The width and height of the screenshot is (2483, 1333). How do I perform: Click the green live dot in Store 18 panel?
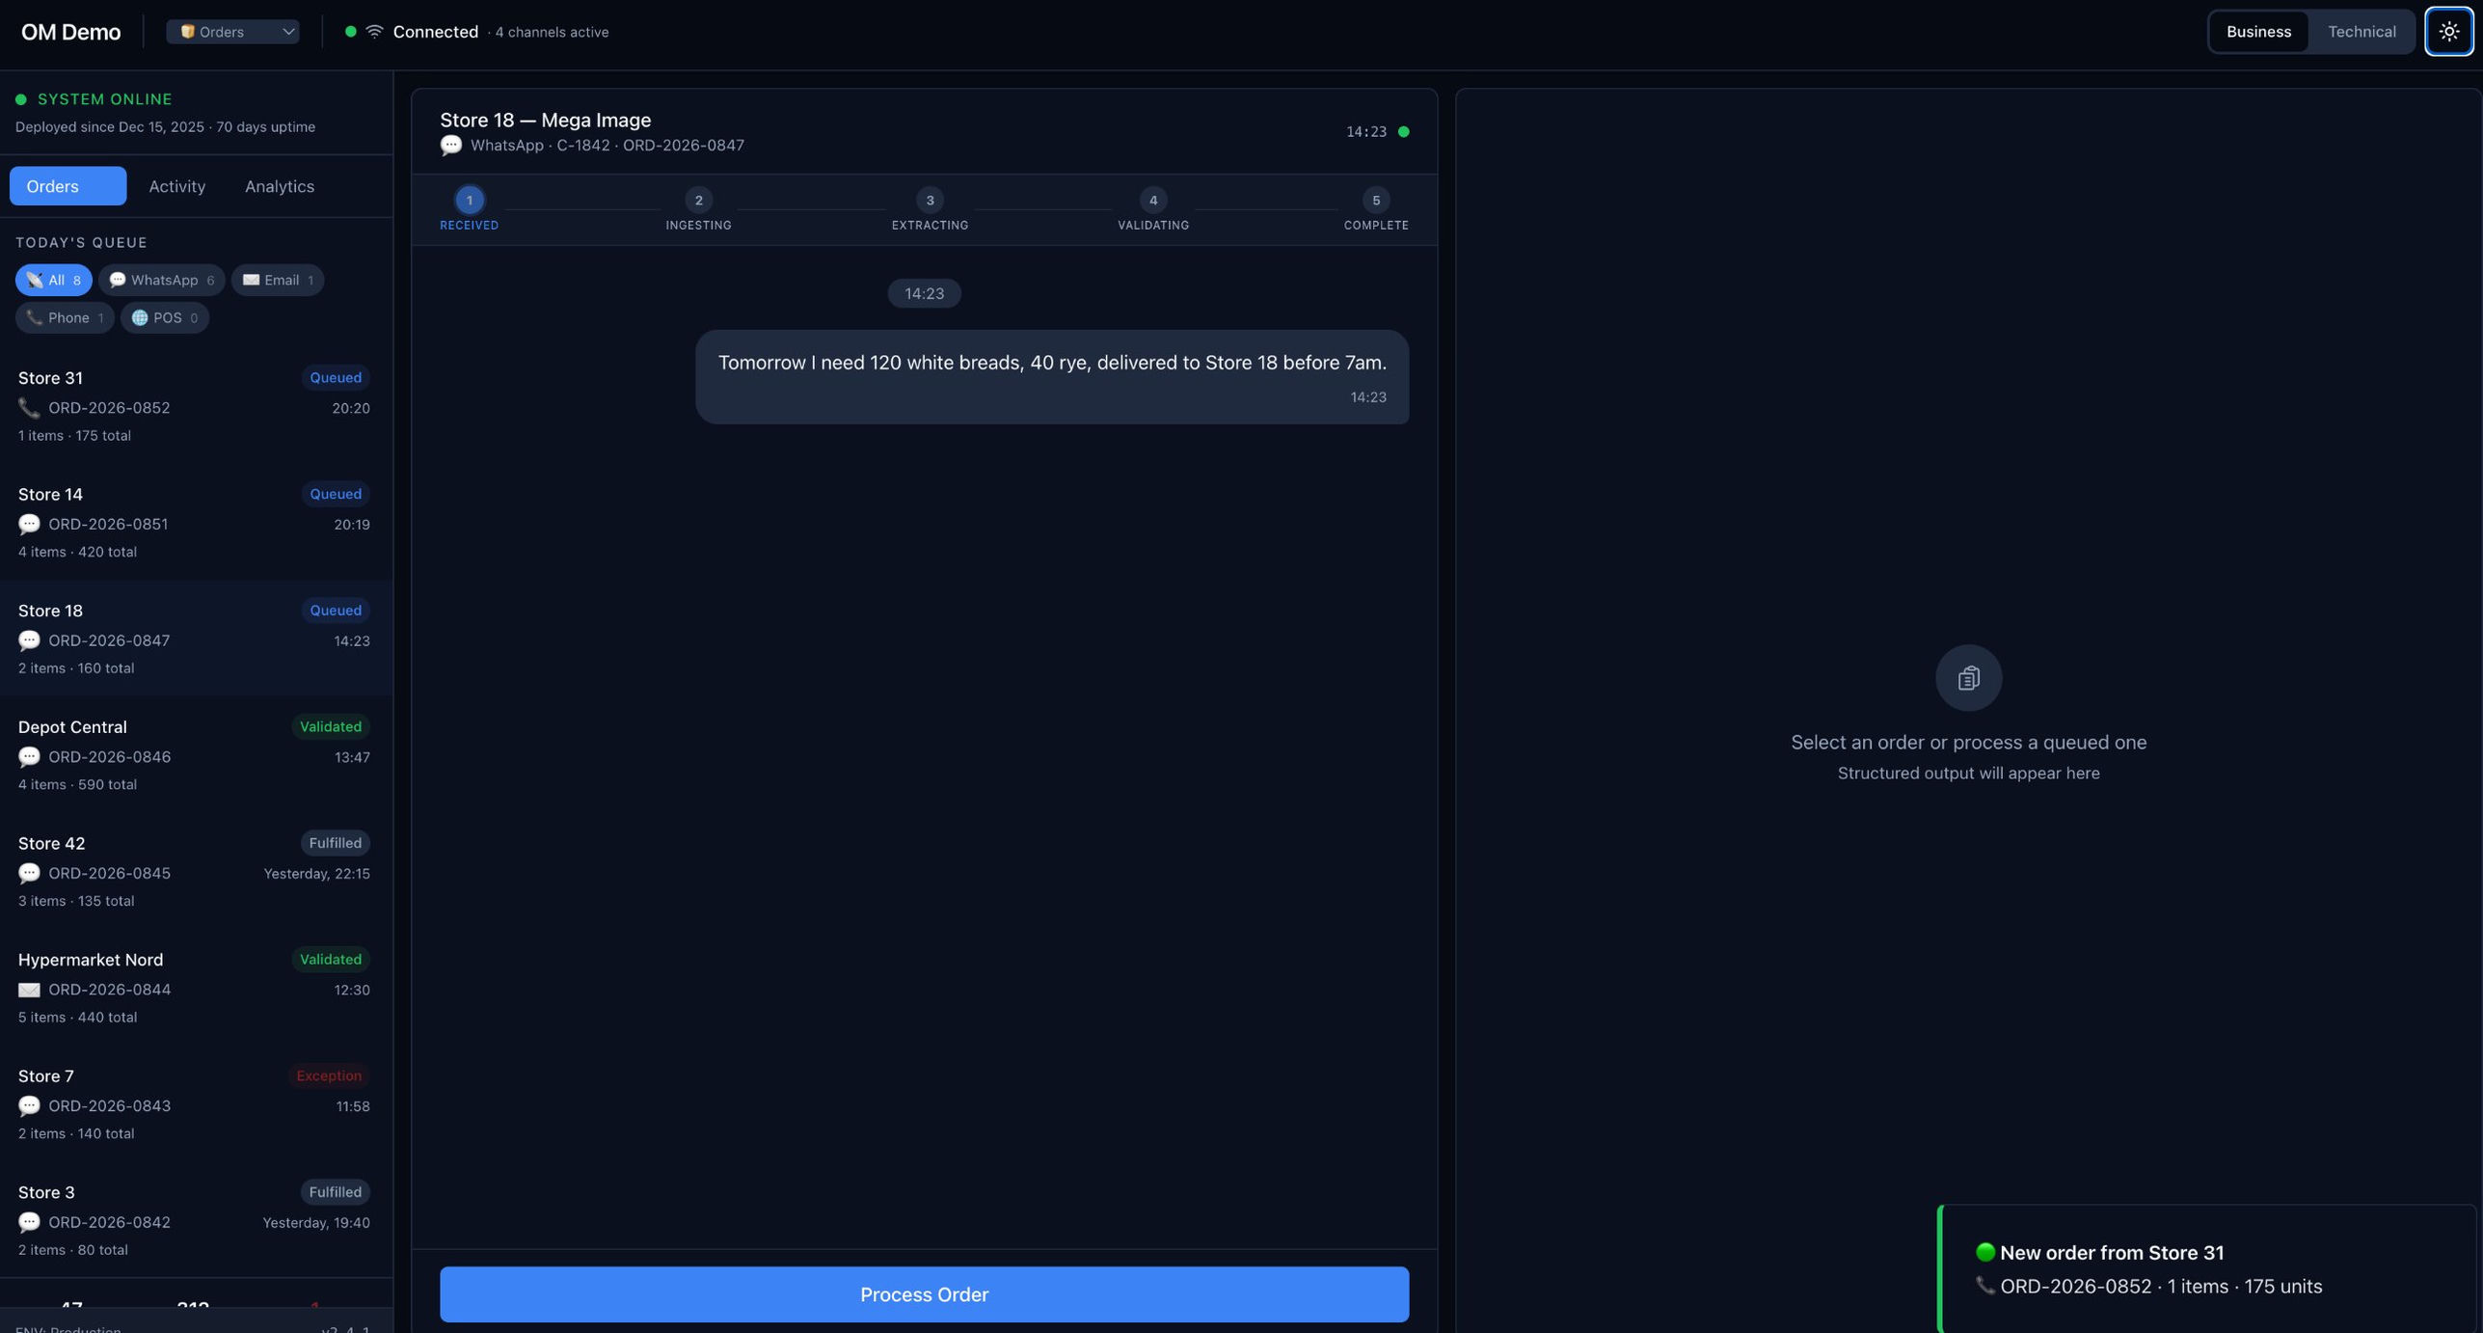point(1403,130)
